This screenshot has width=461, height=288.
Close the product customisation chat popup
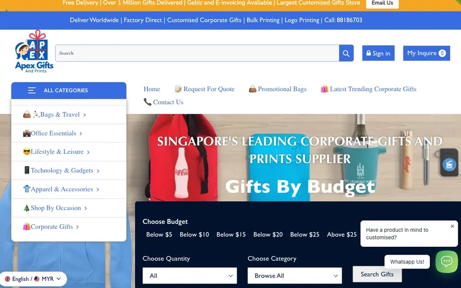coord(452,226)
